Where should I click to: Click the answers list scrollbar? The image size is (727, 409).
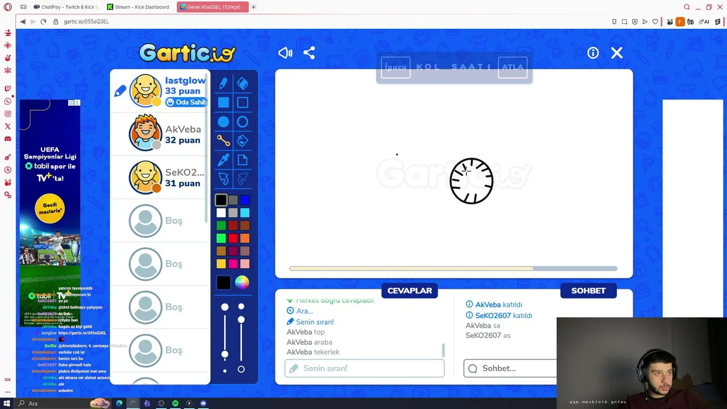pyautogui.click(x=443, y=350)
